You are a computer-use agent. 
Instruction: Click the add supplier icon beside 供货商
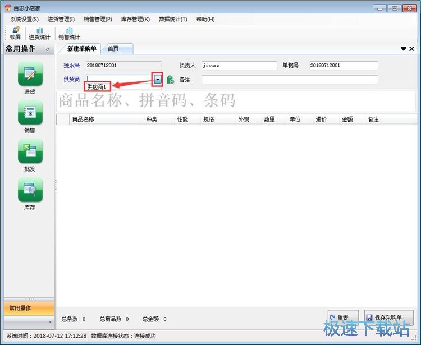[x=170, y=80]
